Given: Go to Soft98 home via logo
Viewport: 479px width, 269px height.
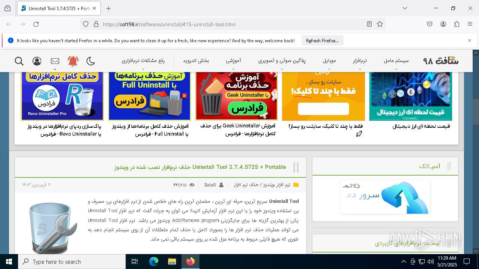Looking at the screenshot, I should pos(441,61).
